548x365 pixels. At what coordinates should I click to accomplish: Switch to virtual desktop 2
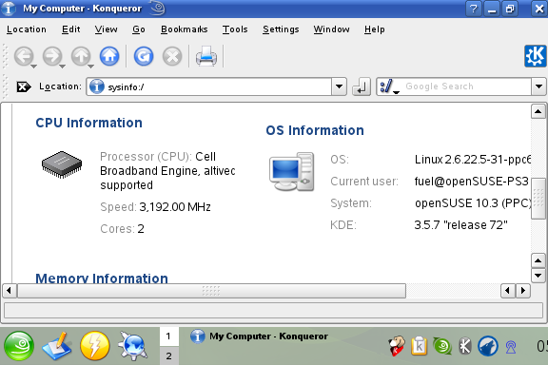169,355
